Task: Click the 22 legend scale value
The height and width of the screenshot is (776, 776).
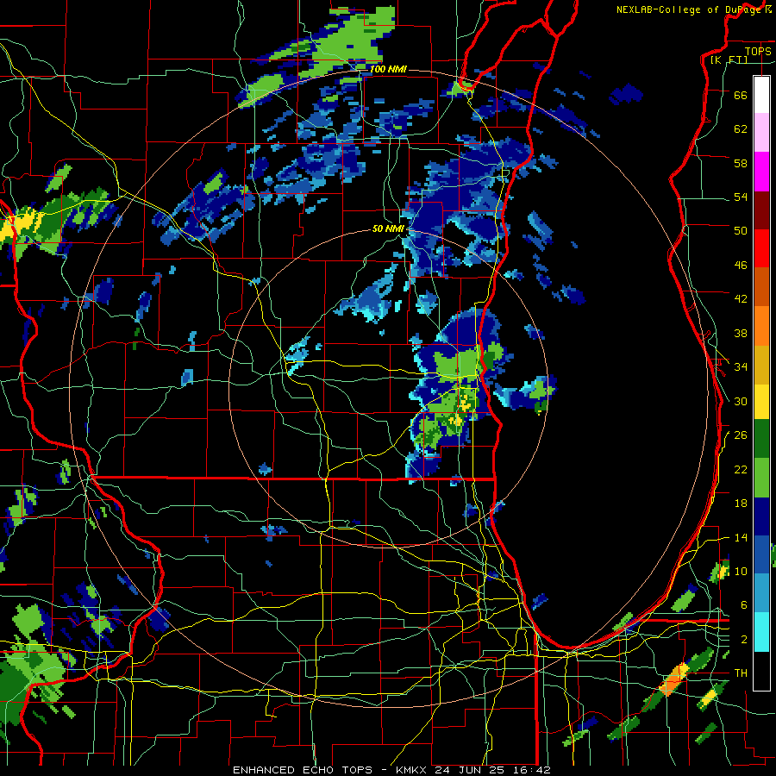Action: 741,469
